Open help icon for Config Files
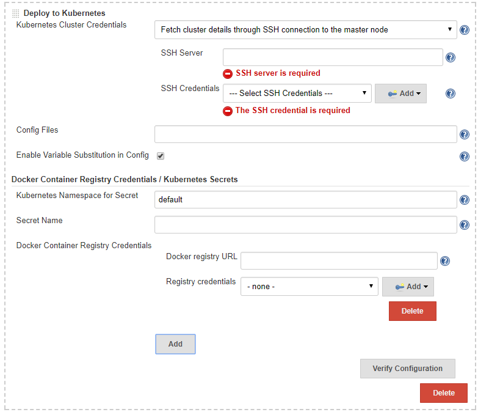478x412 pixels. click(465, 134)
